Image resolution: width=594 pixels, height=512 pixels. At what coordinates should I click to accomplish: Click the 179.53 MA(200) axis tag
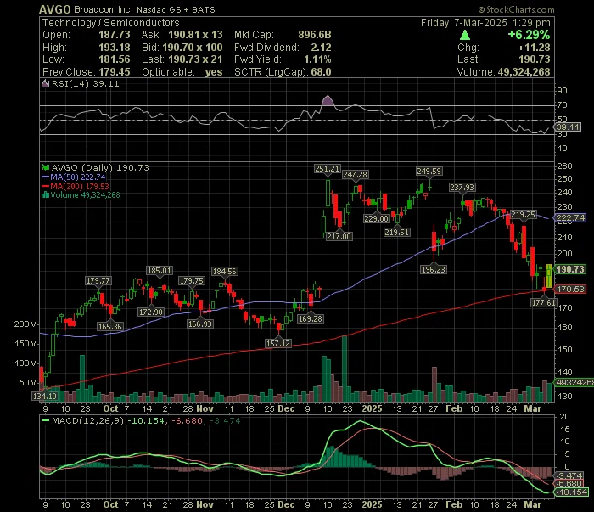coord(570,290)
